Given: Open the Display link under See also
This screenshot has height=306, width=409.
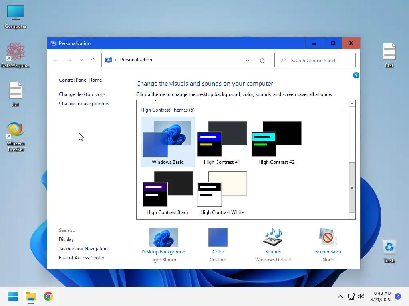Looking at the screenshot, I should pos(66,239).
